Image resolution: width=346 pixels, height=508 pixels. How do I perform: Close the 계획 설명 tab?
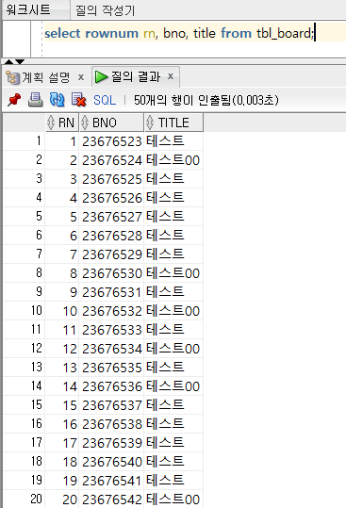(81, 77)
